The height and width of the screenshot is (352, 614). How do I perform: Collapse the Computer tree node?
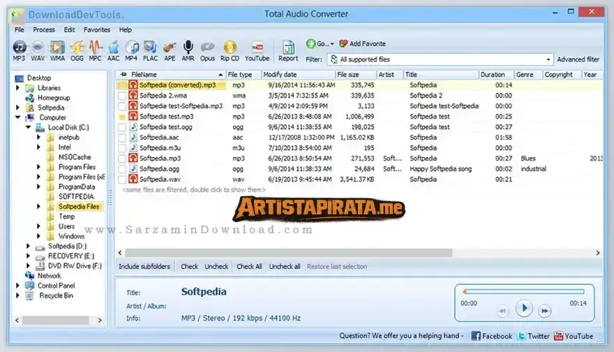pyautogui.click(x=17, y=117)
